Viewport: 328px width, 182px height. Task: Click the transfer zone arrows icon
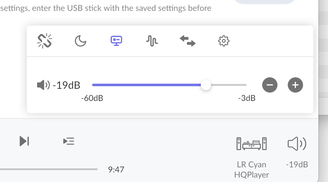pyautogui.click(x=188, y=41)
